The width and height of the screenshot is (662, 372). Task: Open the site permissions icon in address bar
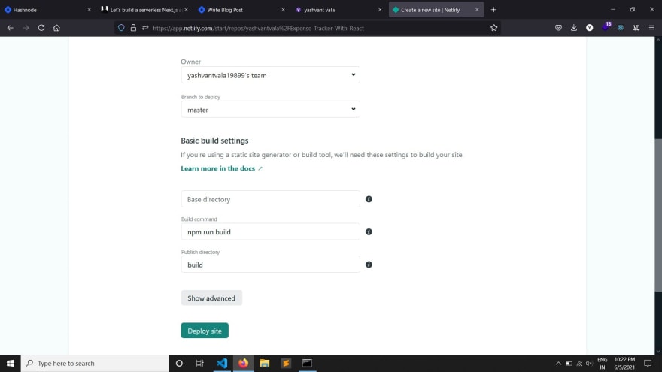click(x=145, y=28)
